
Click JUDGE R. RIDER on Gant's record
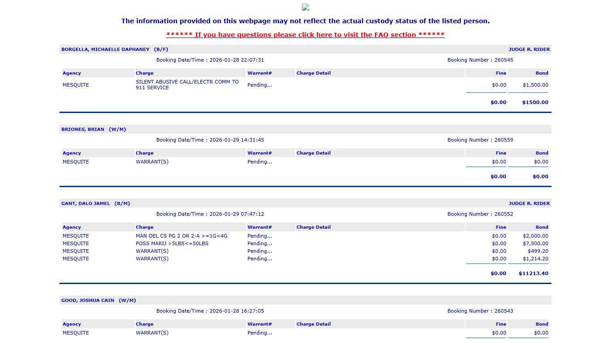(529, 204)
